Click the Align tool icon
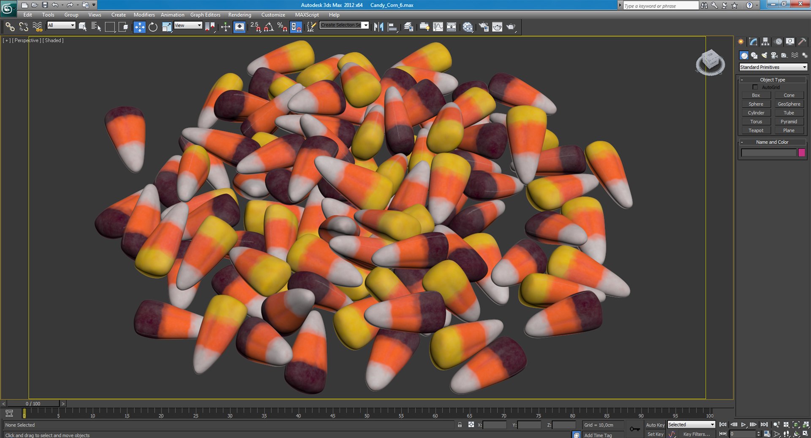811x438 pixels. (x=393, y=27)
